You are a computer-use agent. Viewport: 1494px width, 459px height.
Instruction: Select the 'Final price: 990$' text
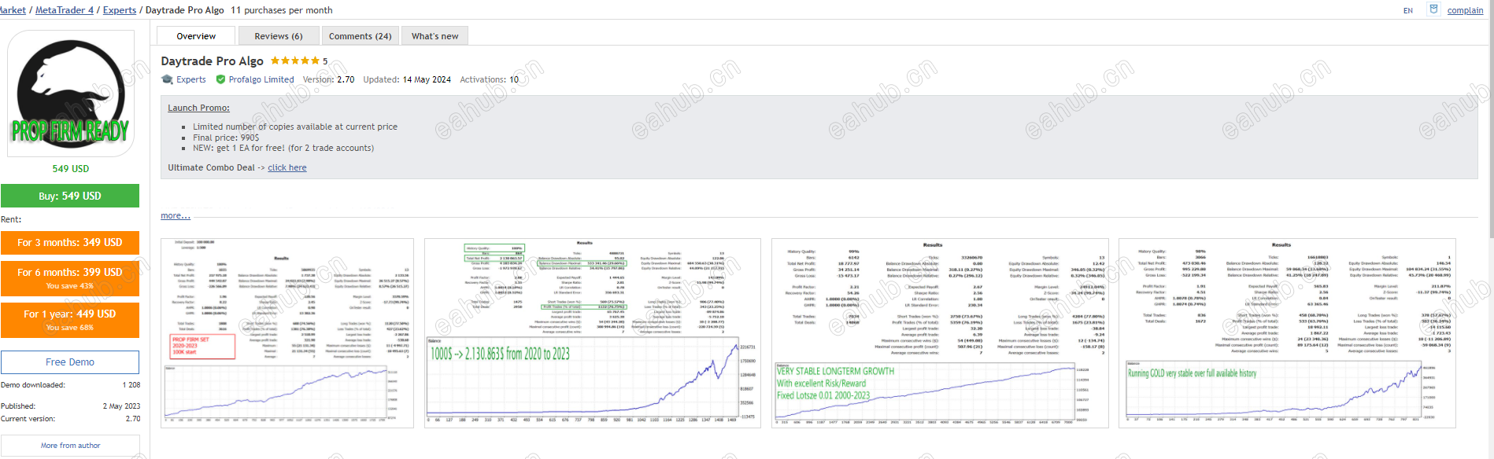tap(226, 138)
